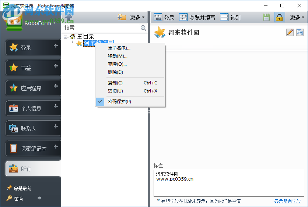308x207 pixels.
Task: Click inside the 标注 note text box
Action: tap(229, 183)
